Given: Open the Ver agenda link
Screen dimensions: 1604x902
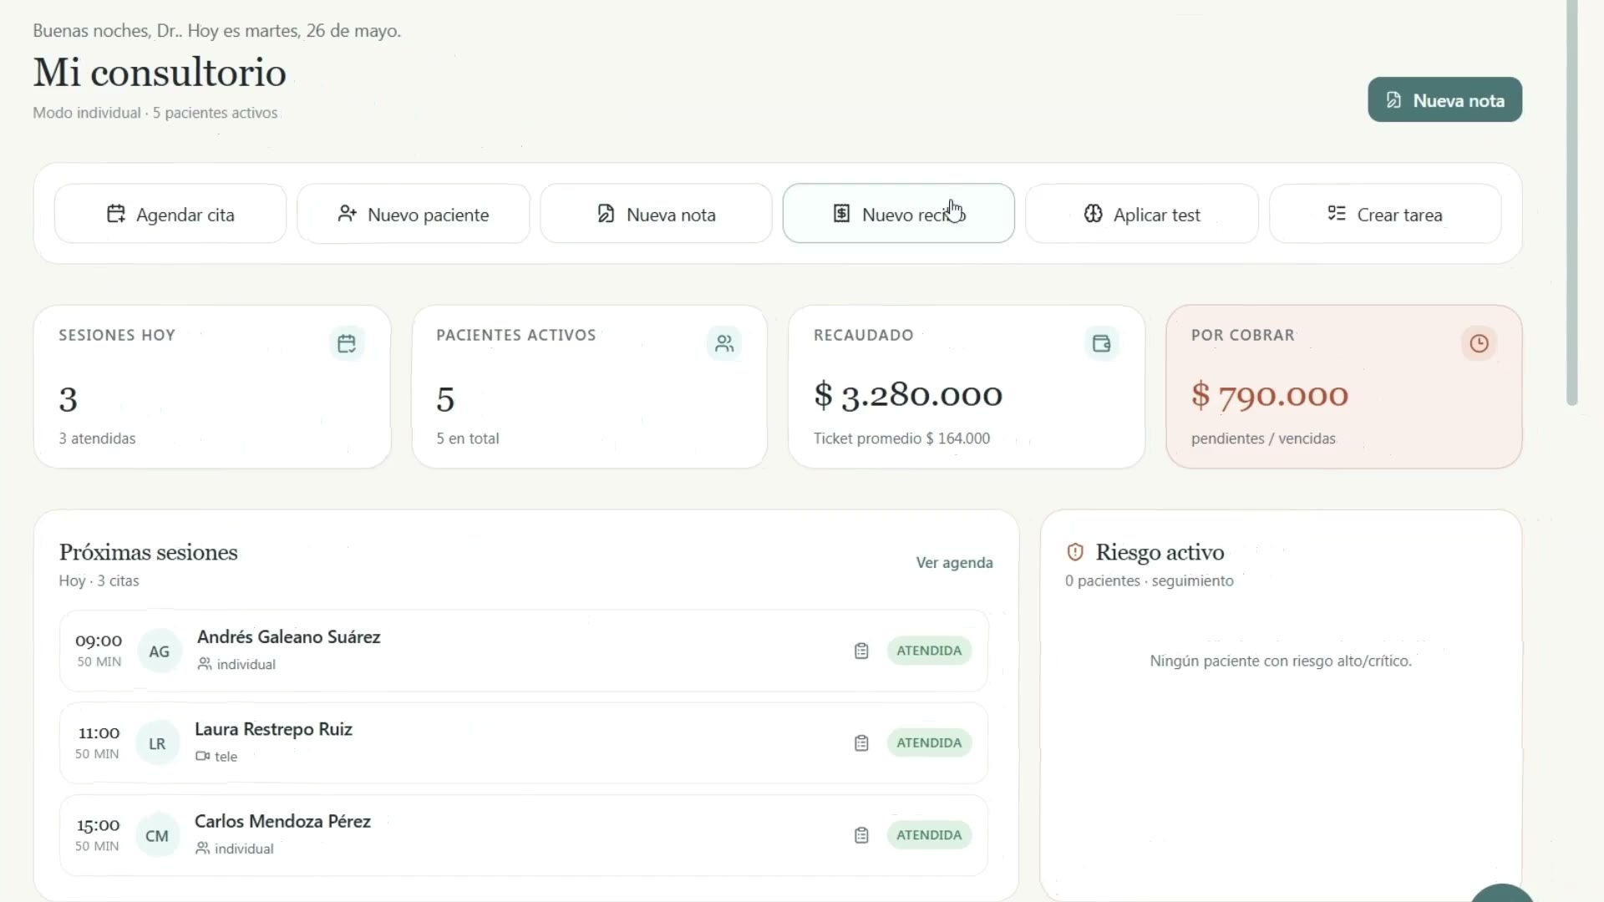Looking at the screenshot, I should coord(954,563).
